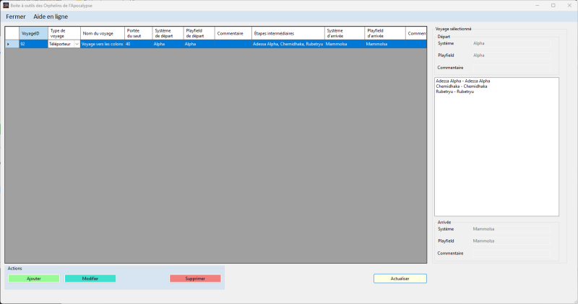The width and height of the screenshot is (578, 304).
Task: Click the Étapes intermédiaires column header
Action: point(287,33)
